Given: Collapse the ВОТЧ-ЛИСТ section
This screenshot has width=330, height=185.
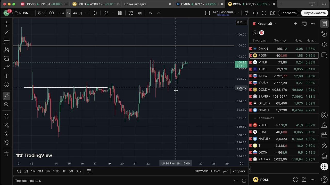Looking at the screenshot, I should pyautogui.click(x=255, y=118).
